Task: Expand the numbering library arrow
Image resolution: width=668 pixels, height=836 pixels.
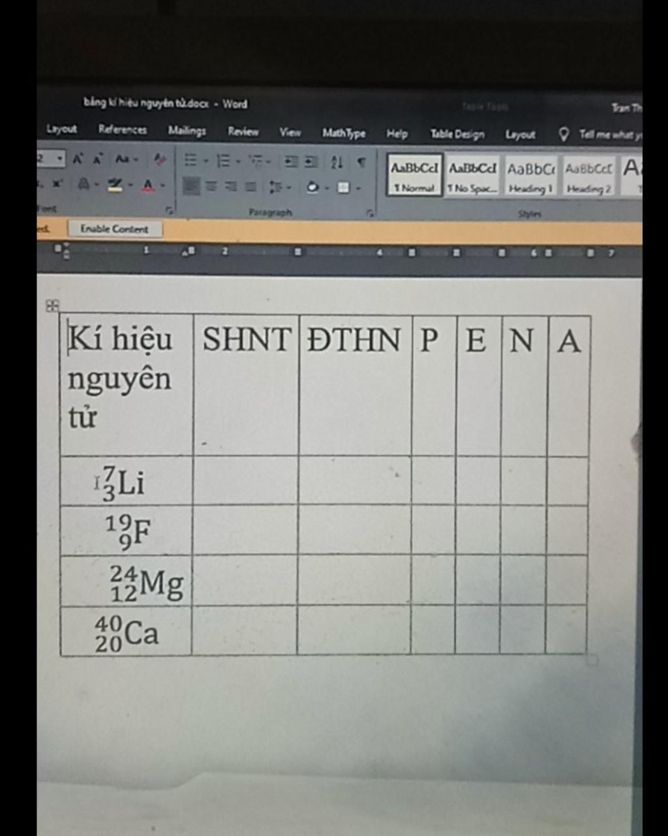Action: 238,161
